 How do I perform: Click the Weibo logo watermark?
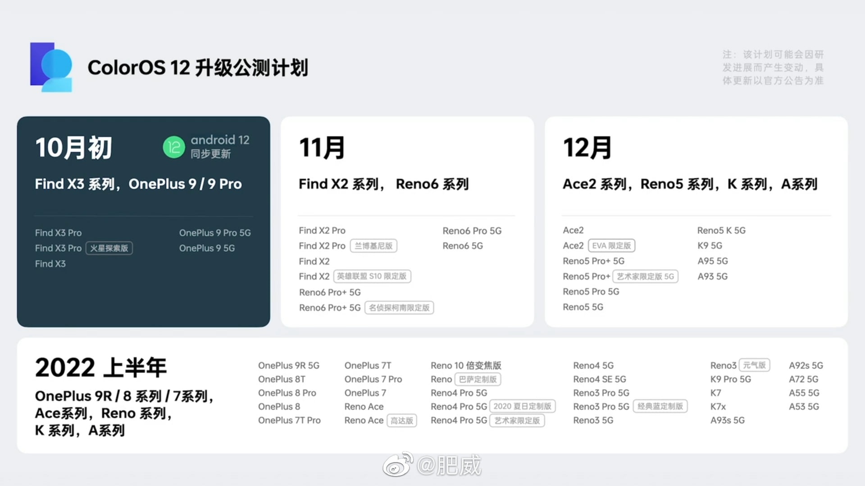point(397,465)
